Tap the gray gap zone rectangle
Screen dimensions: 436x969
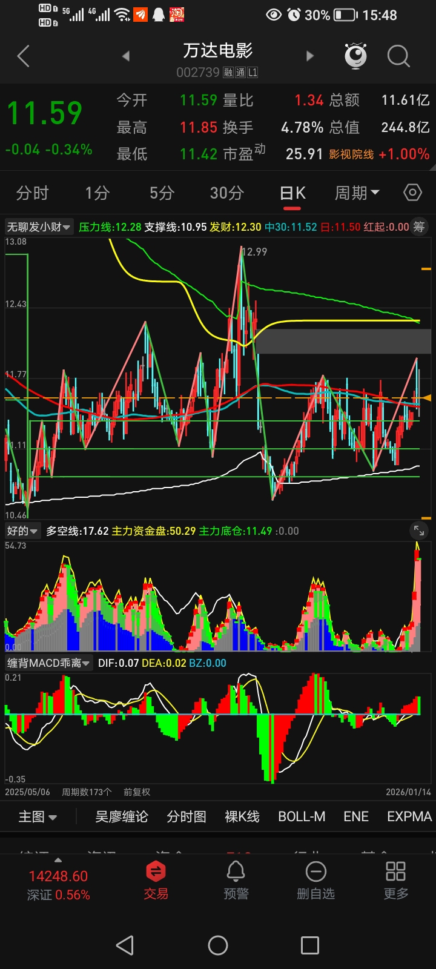click(x=343, y=342)
